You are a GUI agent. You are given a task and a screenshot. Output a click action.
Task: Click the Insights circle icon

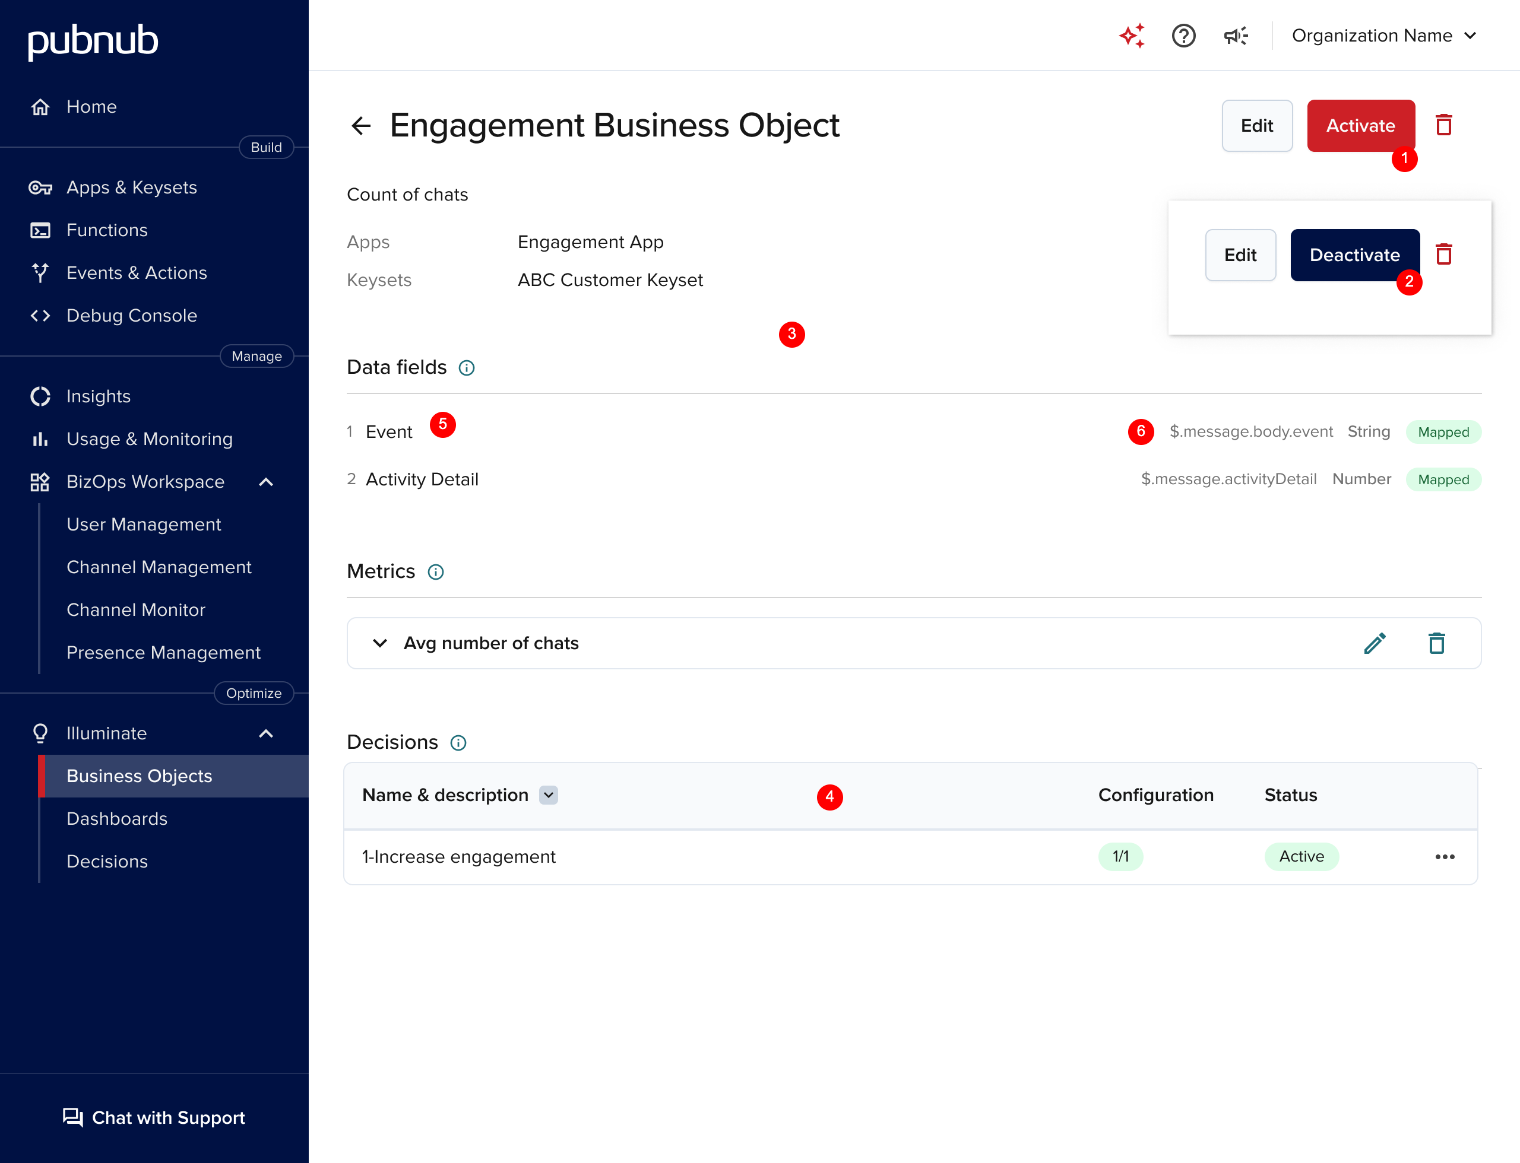tap(40, 396)
